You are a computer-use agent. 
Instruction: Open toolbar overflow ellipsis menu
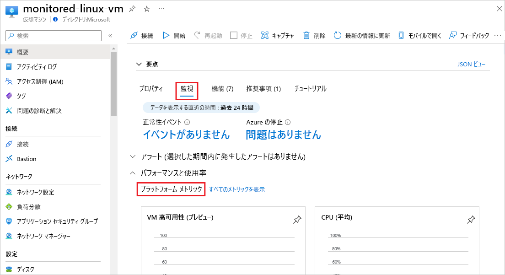point(498,36)
